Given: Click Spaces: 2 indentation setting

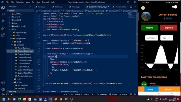Looking at the screenshot, I should tap(78, 94).
